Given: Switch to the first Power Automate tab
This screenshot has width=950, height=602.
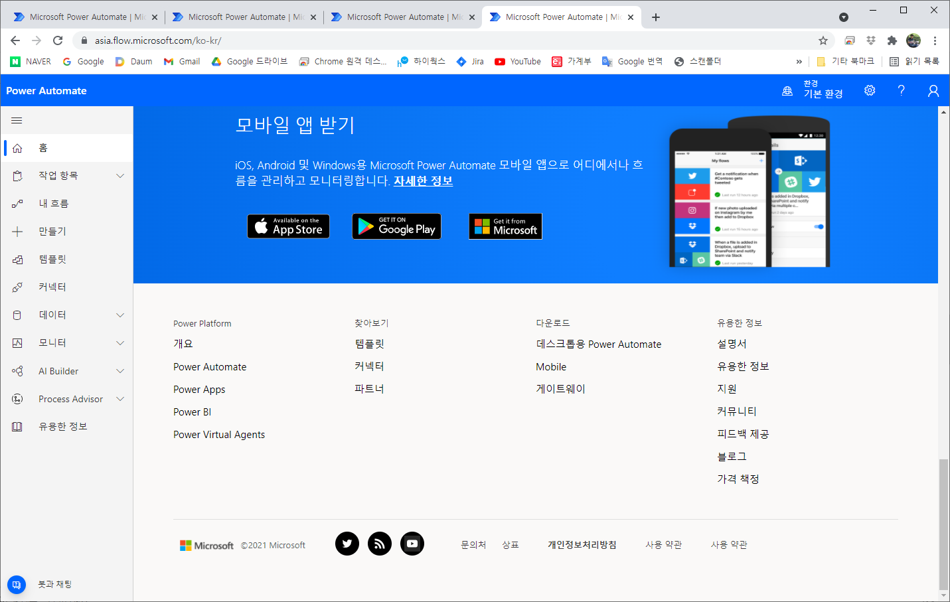Looking at the screenshot, I should click(x=85, y=17).
